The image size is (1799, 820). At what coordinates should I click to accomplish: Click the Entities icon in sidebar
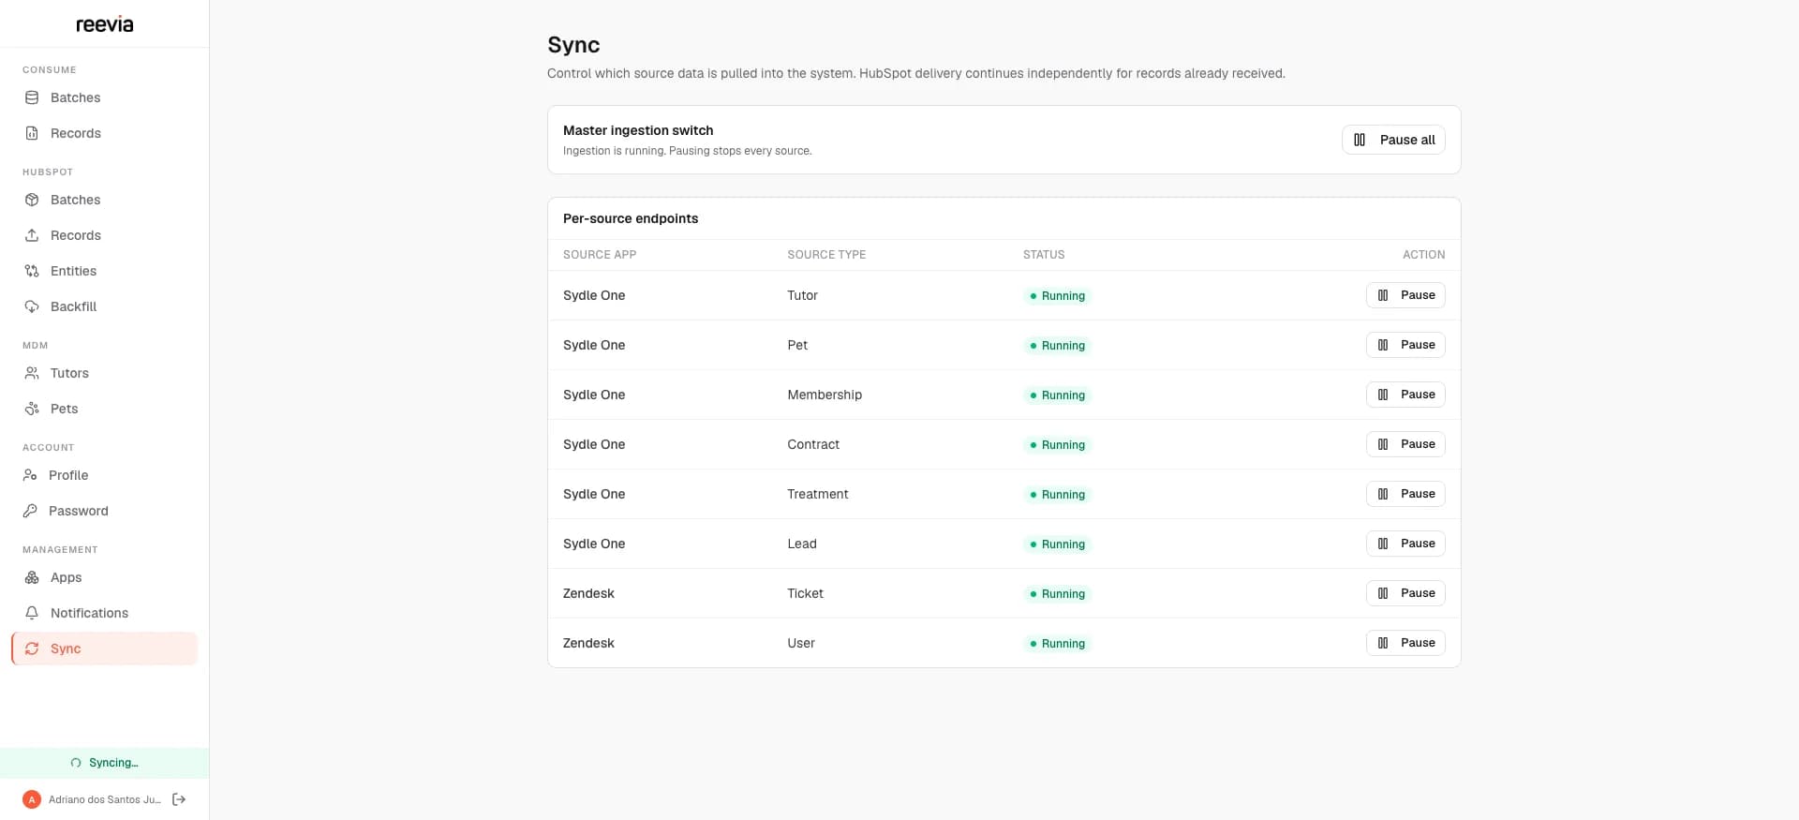pos(32,271)
